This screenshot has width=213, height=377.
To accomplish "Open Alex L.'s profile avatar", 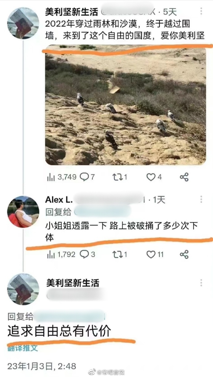I will tap(23, 212).
